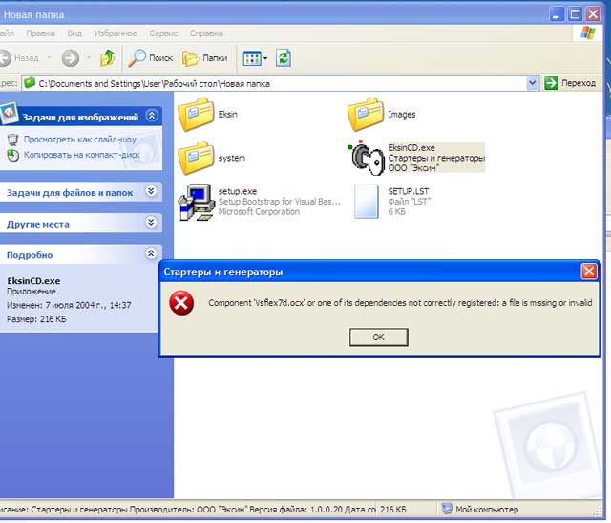
Task: Click Просмотреть как слайд-шоу link
Action: (80, 140)
